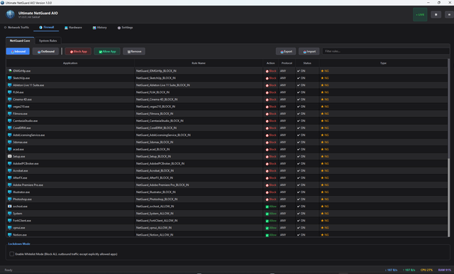Click the FL64.exe application icon
The height and width of the screenshot is (274, 454).
click(9, 92)
